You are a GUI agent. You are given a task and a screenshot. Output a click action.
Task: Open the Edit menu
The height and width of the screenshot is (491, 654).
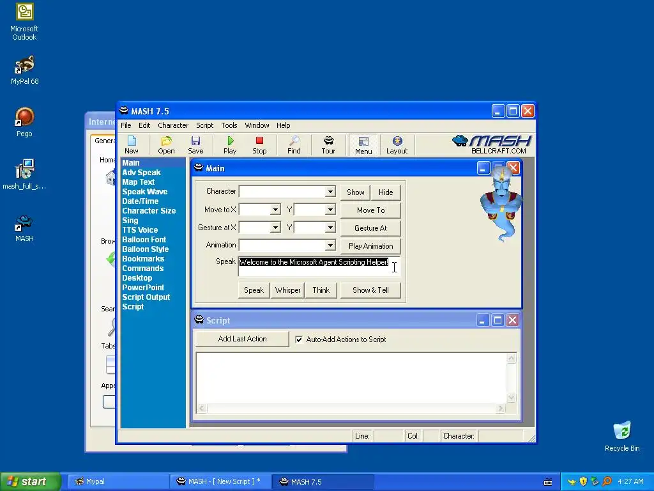click(144, 125)
